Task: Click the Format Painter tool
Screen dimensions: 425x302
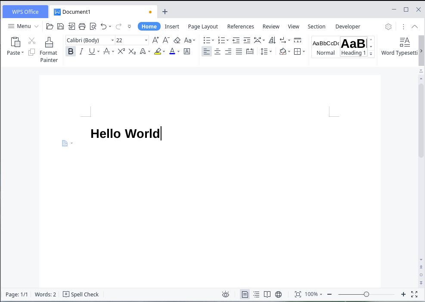Action: [x=49, y=50]
